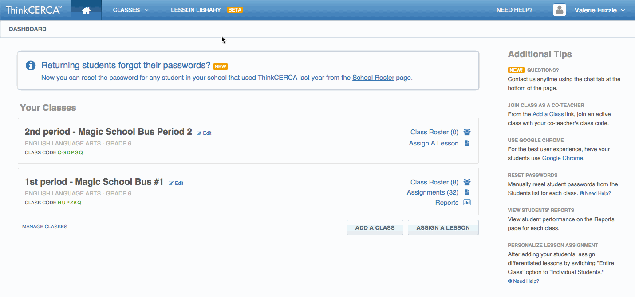This screenshot has width=635, height=297.
Task: Click the 1st period - Magic School Bus #1 title
Action: 94,182
